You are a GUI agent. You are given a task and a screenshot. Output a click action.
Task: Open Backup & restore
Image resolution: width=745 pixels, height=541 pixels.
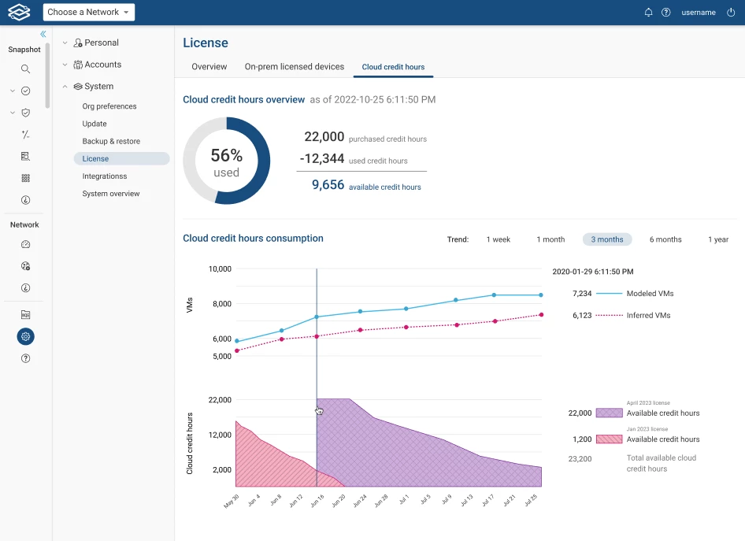click(x=111, y=141)
